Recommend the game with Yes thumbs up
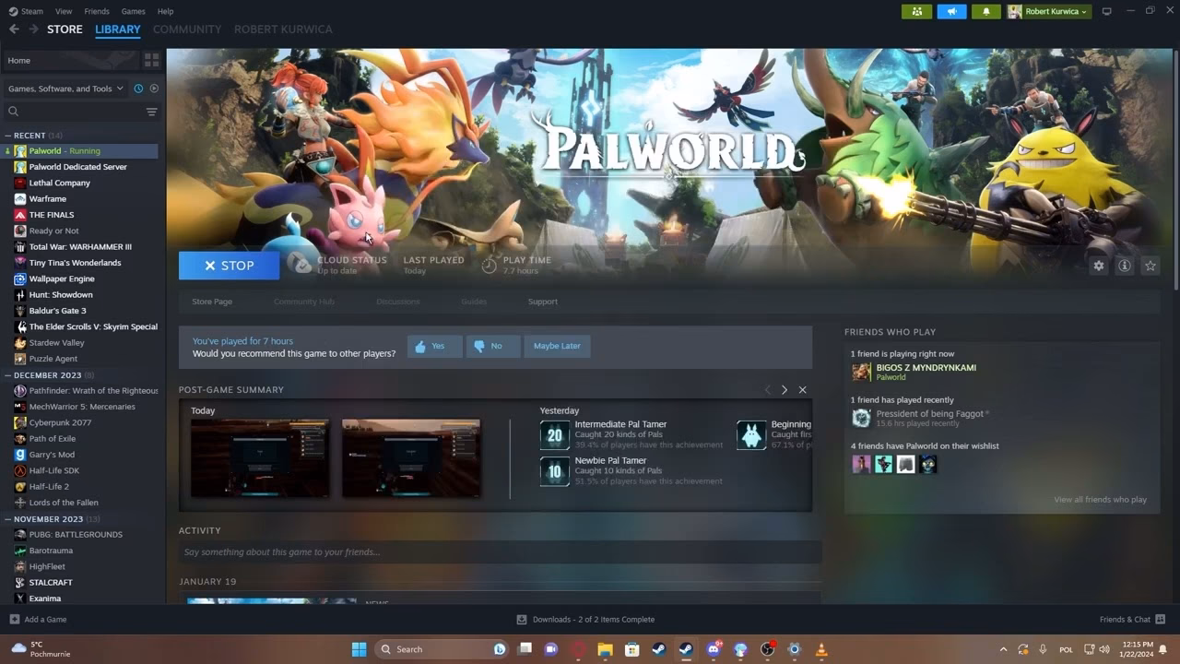This screenshot has height=664, width=1180. pos(434,346)
